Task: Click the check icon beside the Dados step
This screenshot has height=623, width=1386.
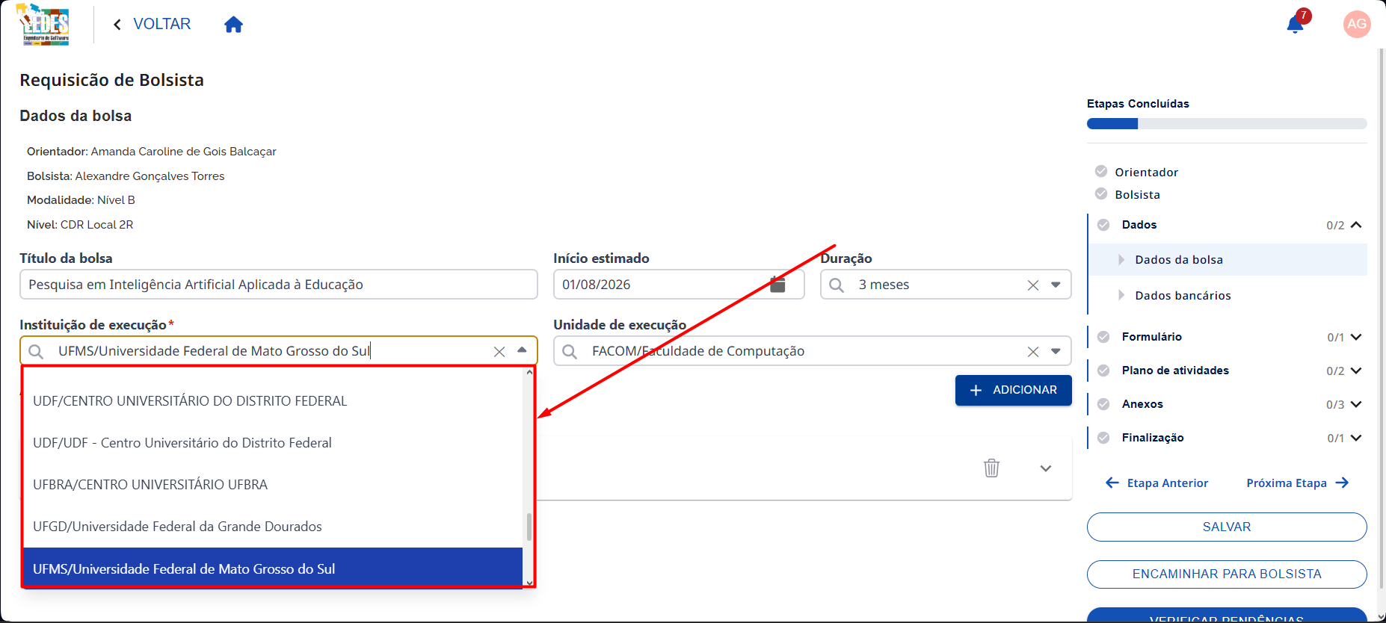Action: tap(1103, 225)
